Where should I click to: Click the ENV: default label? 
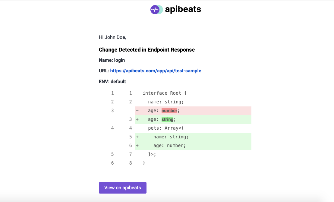(112, 81)
